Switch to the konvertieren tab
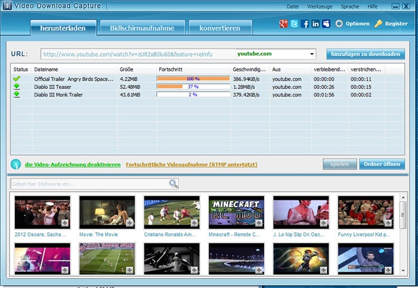Viewport: 418px width, 288px height. tap(220, 27)
